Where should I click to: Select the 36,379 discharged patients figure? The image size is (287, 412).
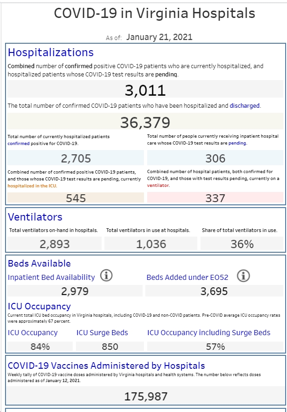[x=145, y=122]
